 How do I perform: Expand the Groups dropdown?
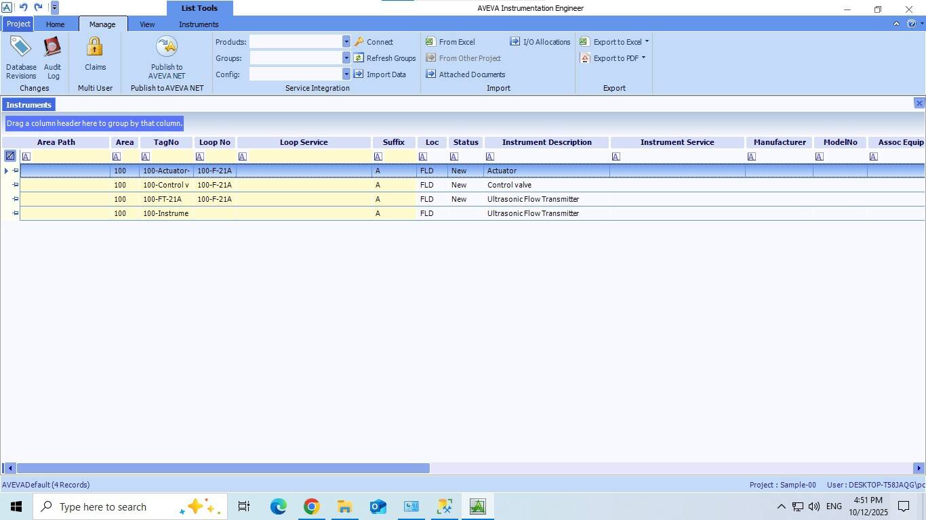click(x=346, y=58)
